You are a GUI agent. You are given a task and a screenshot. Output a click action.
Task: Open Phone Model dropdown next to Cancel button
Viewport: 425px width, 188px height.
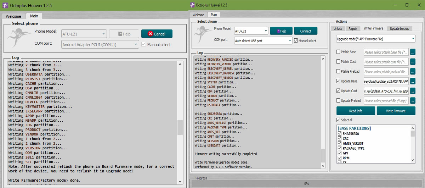coord(84,34)
